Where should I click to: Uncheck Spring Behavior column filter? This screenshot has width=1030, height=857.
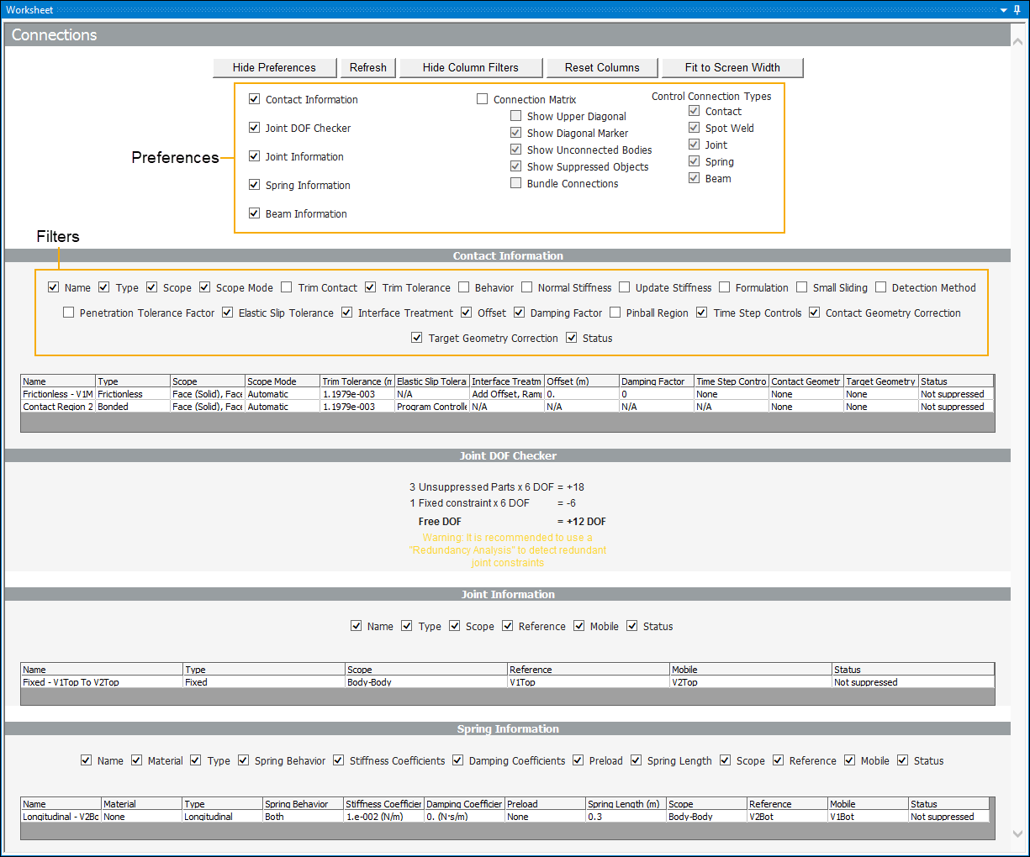pos(244,760)
